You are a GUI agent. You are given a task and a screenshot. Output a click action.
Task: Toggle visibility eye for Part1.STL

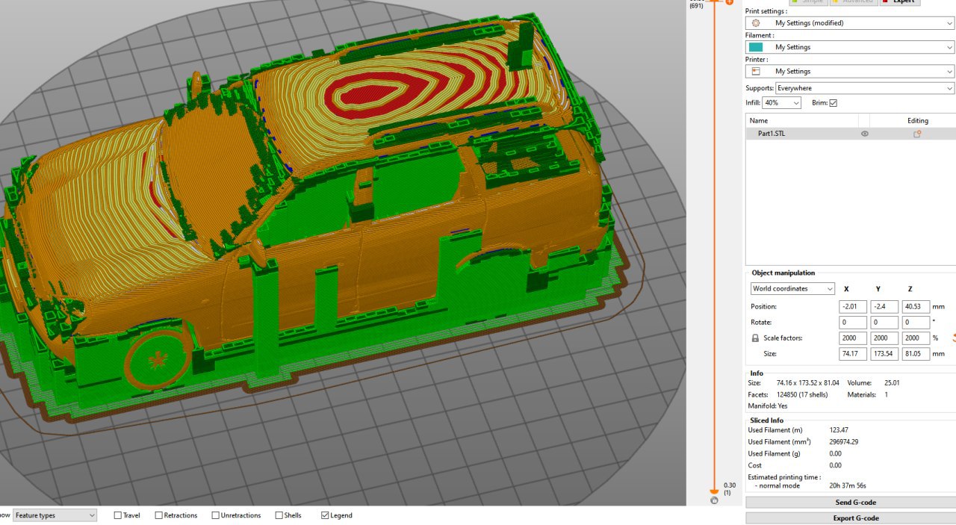(865, 134)
